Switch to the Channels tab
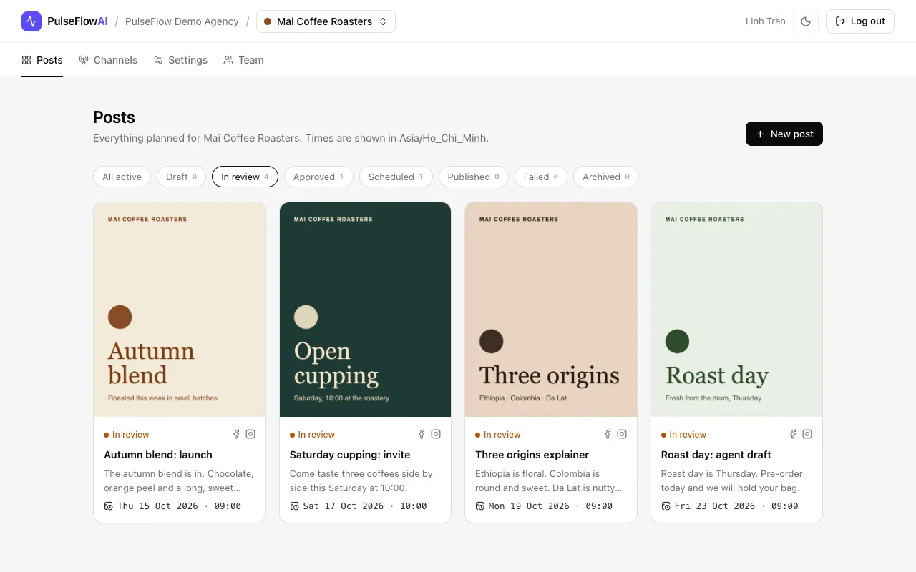 (108, 60)
